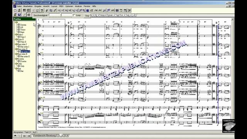Go to page tab 4
Viewport: 247px width, 139px height.
pyautogui.click(x=67, y=136)
